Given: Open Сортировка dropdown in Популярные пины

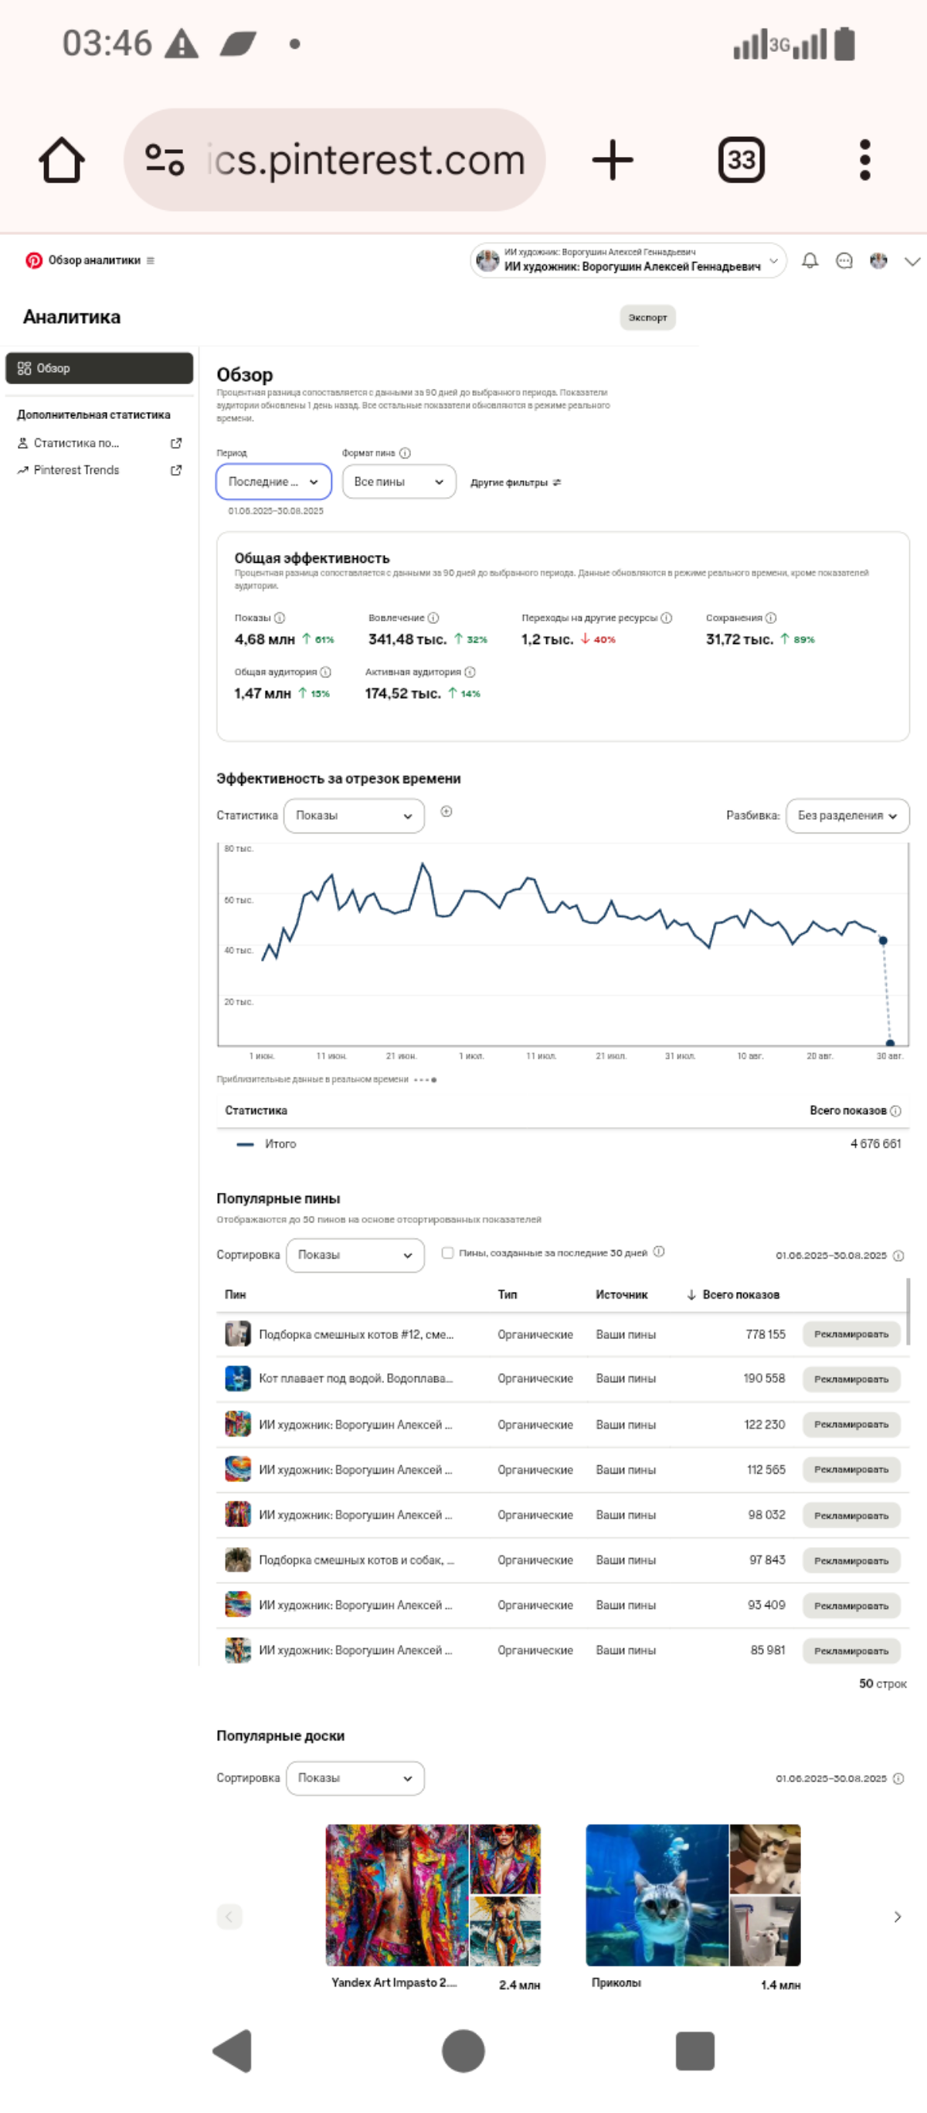Looking at the screenshot, I should tap(355, 1255).
